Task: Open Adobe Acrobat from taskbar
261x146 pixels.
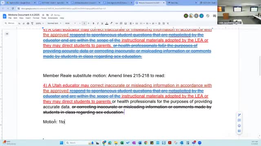Action: [x=170, y=143]
